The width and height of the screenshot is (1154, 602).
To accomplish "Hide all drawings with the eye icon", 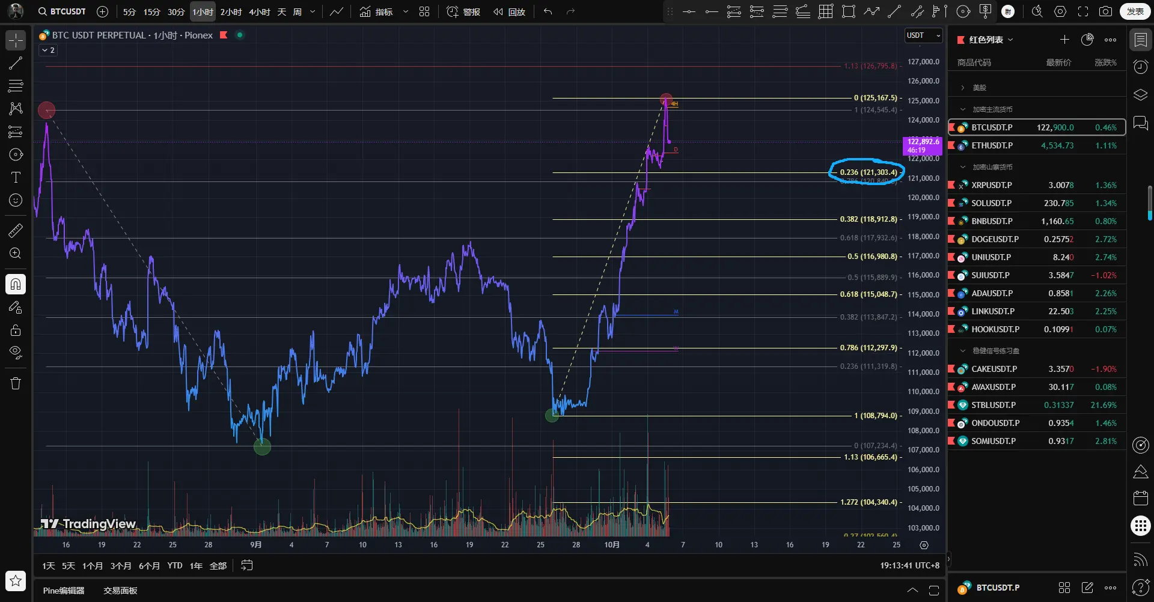I will (16, 352).
